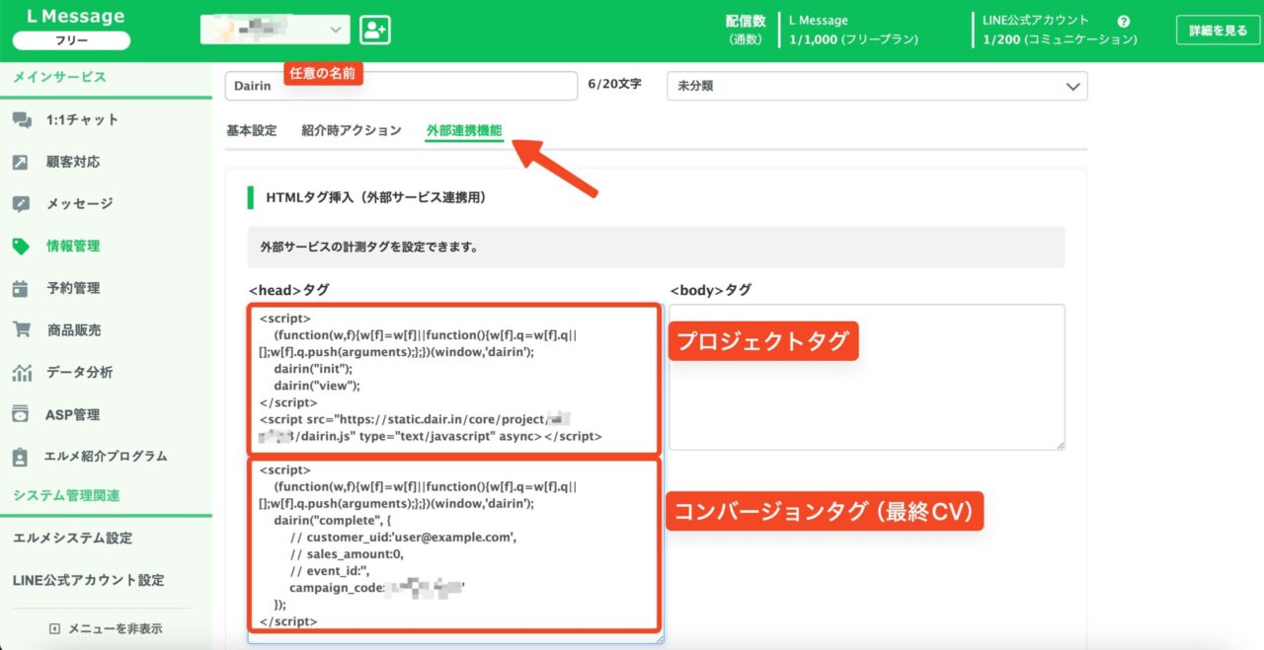Open エルメ紹介プログラム menu item

click(106, 457)
